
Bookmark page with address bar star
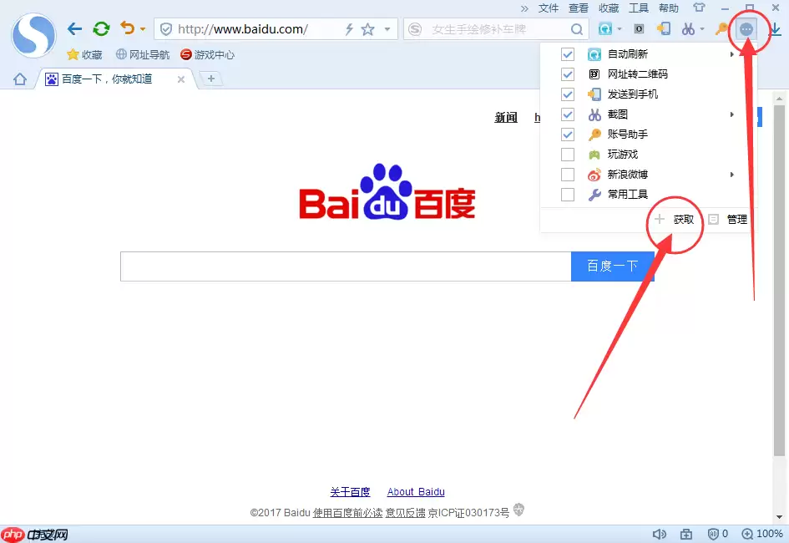(367, 29)
